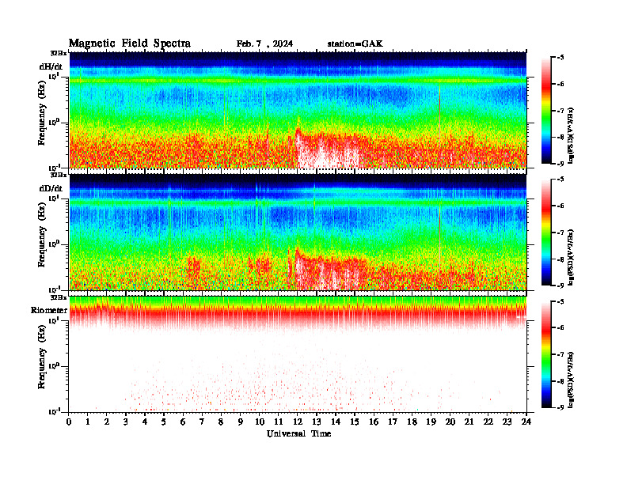
Task: Click the Riometer spectrogram color bar
Action: coord(546,354)
